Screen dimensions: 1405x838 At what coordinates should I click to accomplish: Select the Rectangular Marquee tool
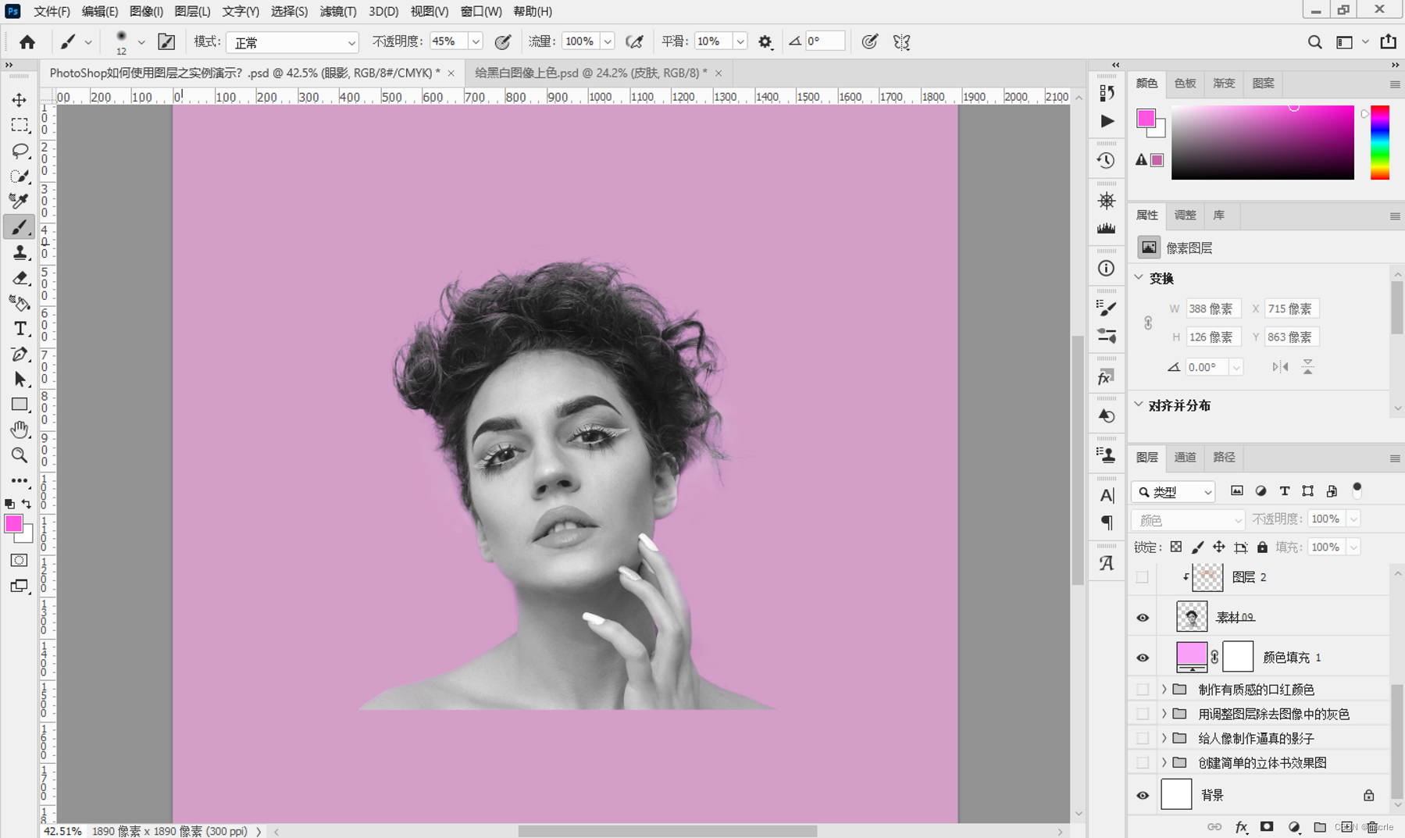[20, 125]
